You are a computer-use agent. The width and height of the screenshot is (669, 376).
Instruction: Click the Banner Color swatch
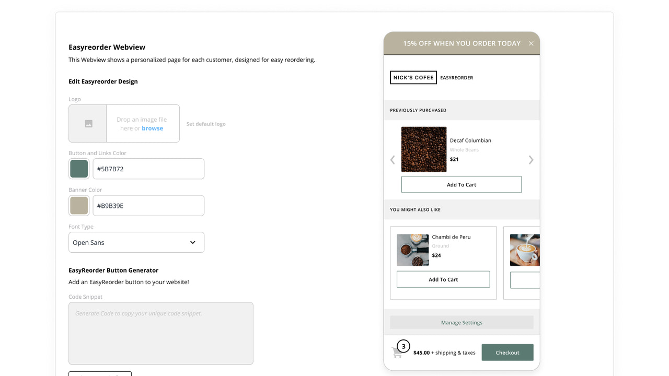tap(79, 205)
